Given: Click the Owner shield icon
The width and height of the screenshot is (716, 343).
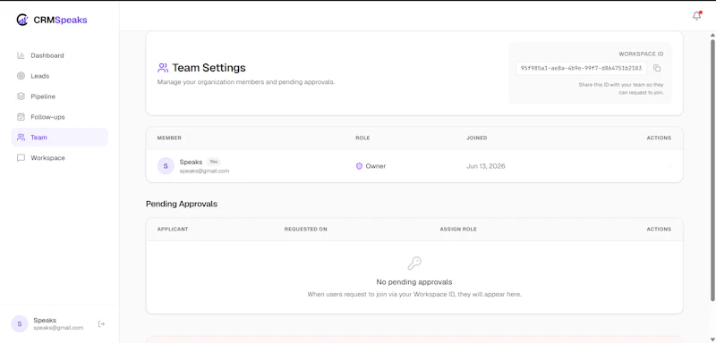Looking at the screenshot, I should [359, 166].
